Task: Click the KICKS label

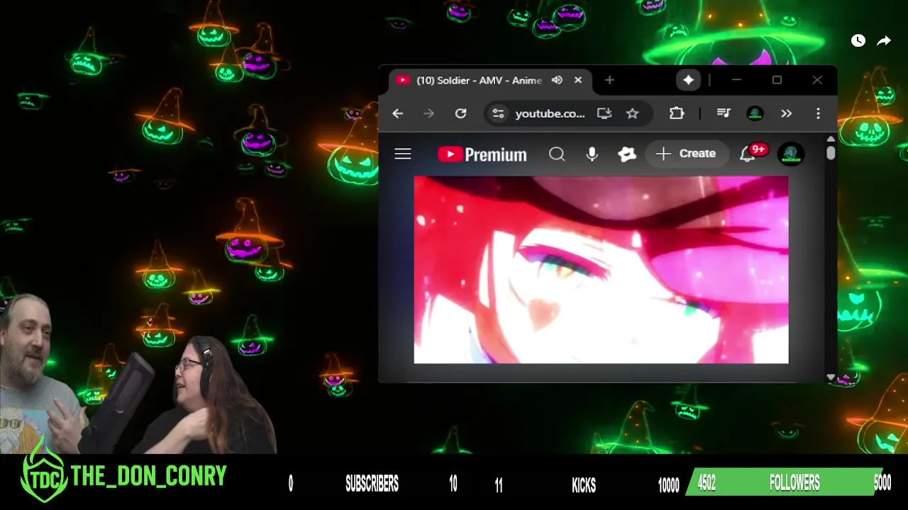Action: (x=584, y=485)
